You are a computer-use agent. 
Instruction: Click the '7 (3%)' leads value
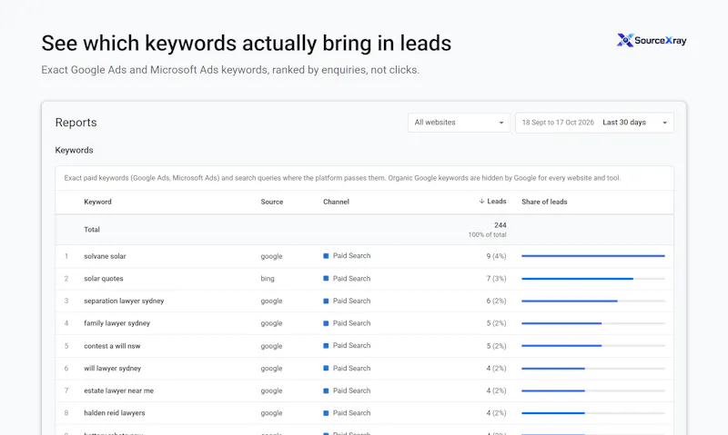pyautogui.click(x=496, y=279)
